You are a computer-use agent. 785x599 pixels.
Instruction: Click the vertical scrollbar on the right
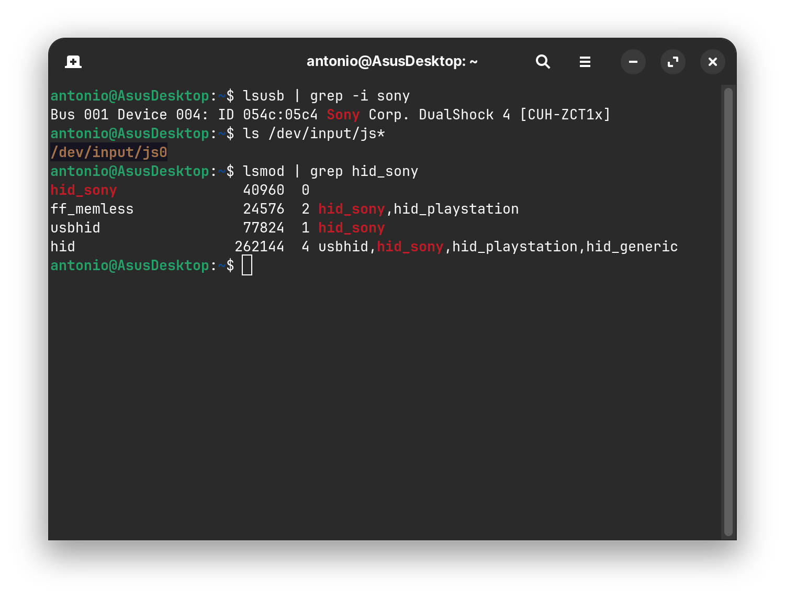coord(728,312)
